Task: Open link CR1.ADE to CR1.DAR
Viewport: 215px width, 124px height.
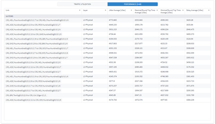Action: point(34,34)
